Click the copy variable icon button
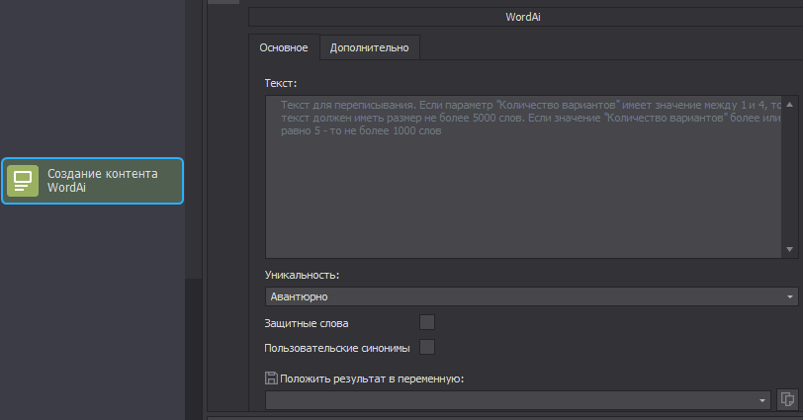 pos(787,399)
